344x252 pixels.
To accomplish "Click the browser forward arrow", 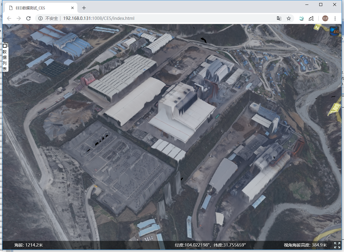I will click(x=19, y=18).
